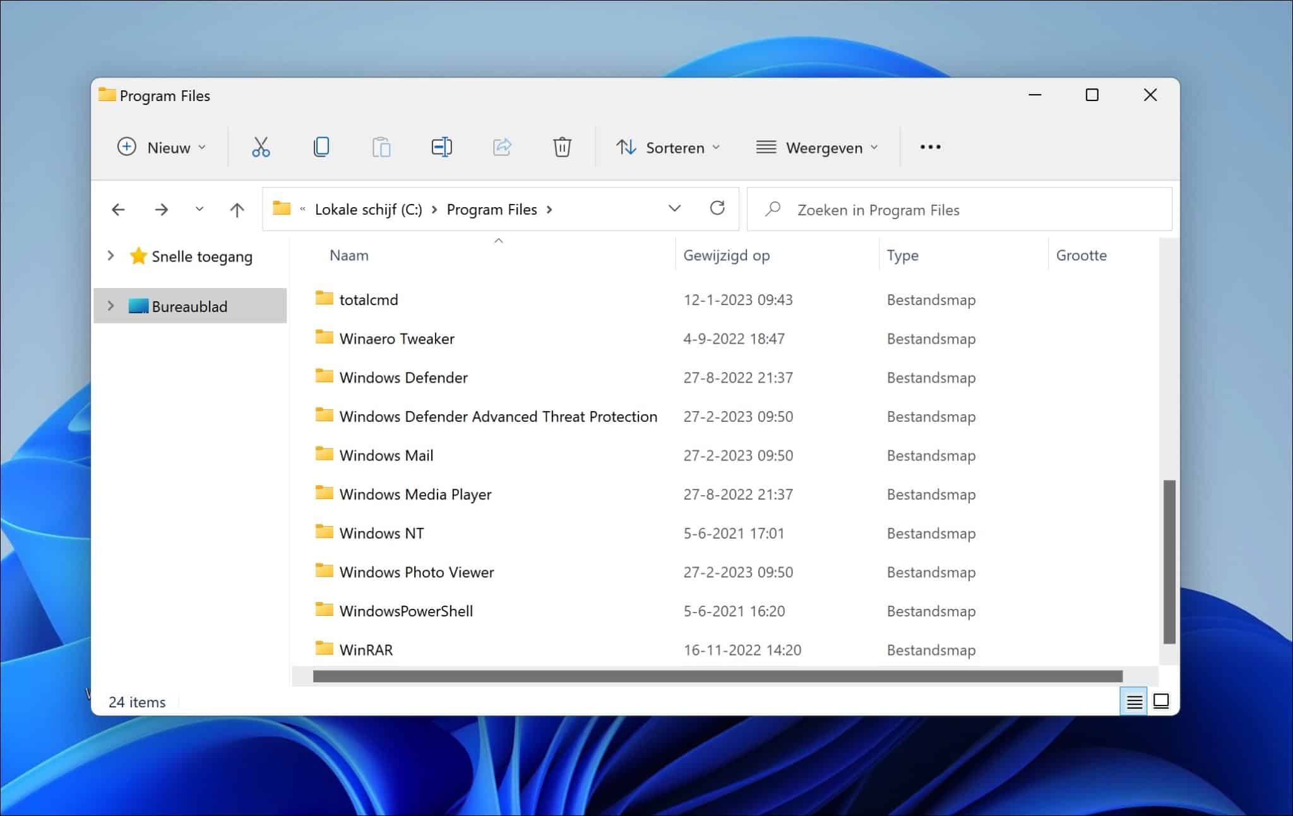Click the address bar folder icon

282,208
